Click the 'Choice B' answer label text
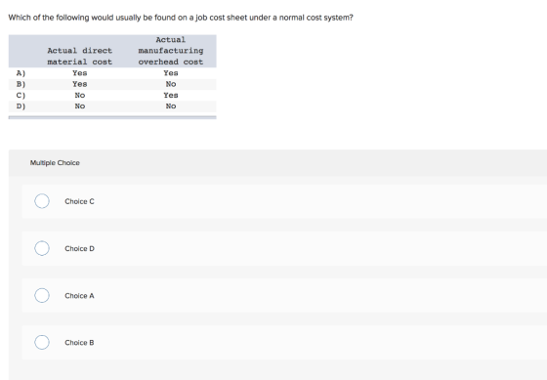 (79, 343)
